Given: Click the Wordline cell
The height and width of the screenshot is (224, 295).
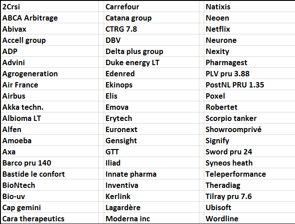Looking at the screenshot, I should click(x=250, y=219).
